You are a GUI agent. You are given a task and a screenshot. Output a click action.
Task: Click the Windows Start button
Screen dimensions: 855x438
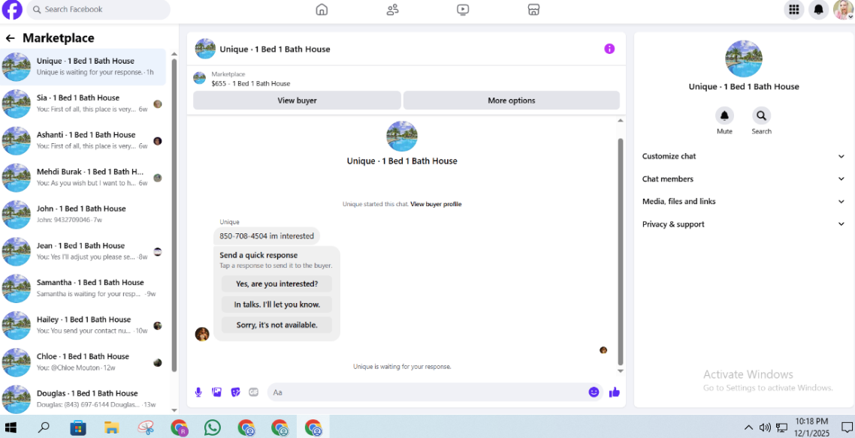click(x=11, y=427)
